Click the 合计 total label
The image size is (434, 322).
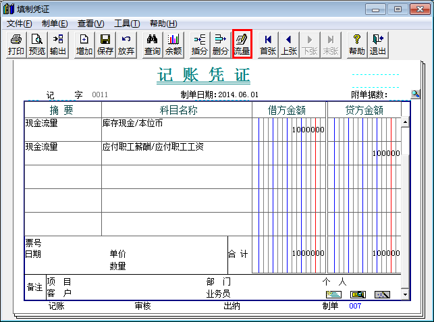pyautogui.click(x=238, y=254)
